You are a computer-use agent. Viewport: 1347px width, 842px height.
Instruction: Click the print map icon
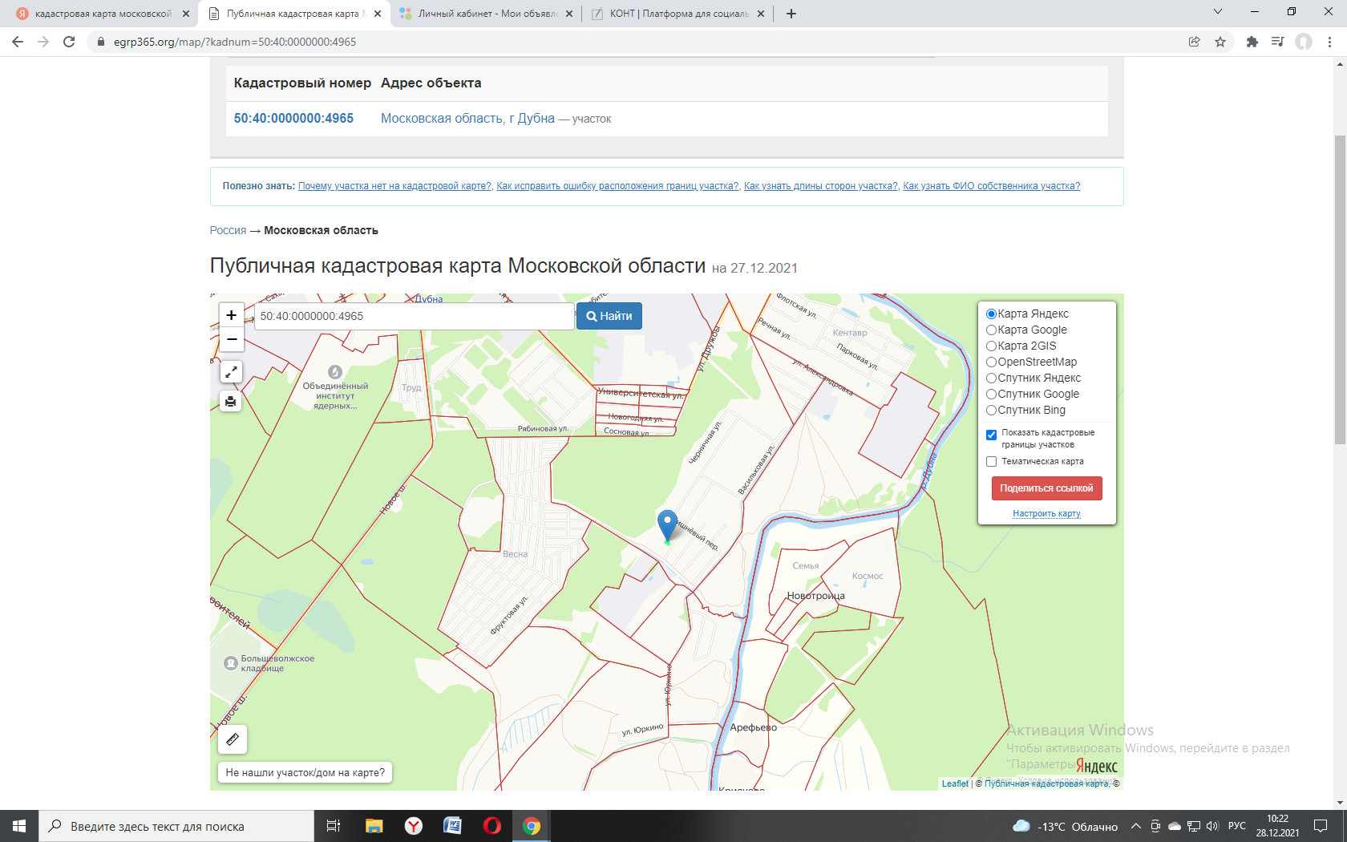coord(231,401)
